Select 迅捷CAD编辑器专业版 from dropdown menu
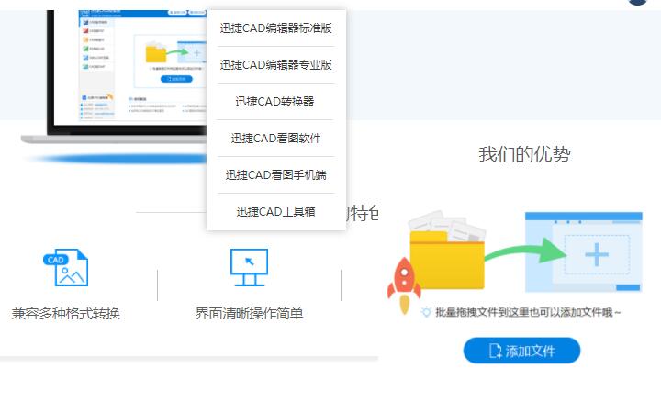 click(x=276, y=65)
